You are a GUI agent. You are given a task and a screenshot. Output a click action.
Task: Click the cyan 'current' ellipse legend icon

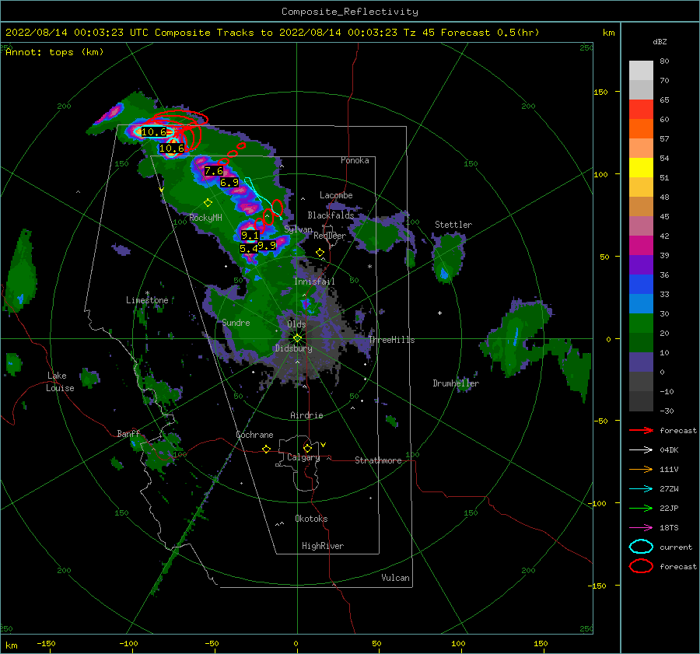click(641, 547)
